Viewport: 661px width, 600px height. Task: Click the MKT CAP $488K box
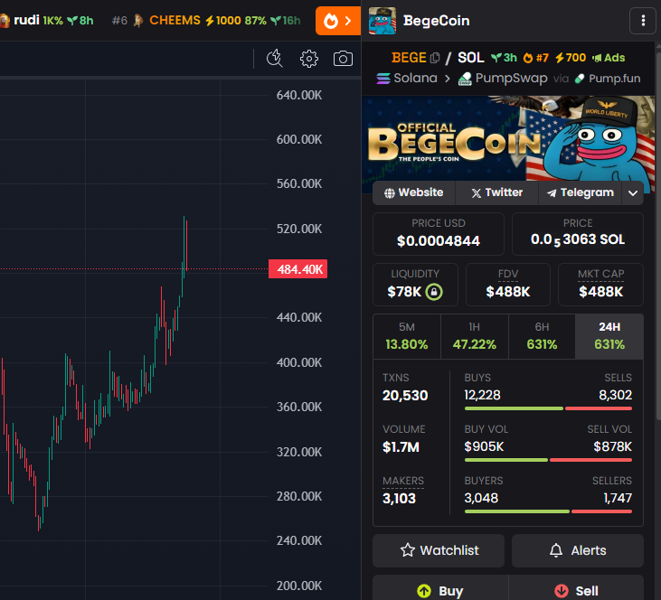(x=600, y=285)
